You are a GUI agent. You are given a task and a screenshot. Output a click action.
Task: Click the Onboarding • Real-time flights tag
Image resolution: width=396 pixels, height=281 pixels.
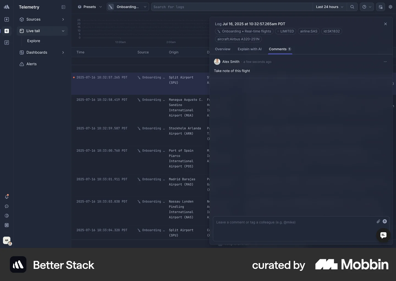click(244, 31)
